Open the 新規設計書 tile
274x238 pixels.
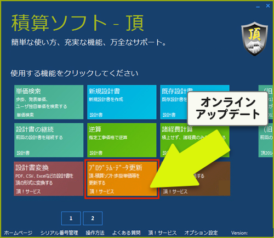[x=122, y=102]
